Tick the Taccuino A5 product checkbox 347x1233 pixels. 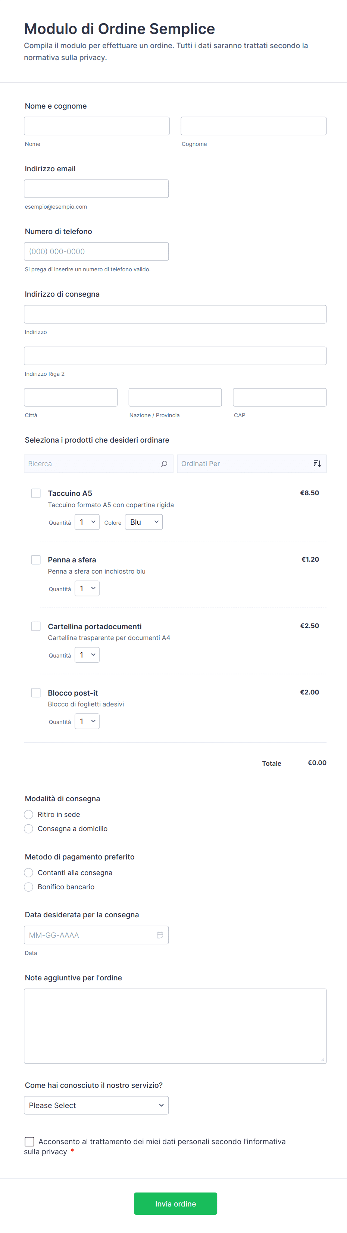coord(36,493)
